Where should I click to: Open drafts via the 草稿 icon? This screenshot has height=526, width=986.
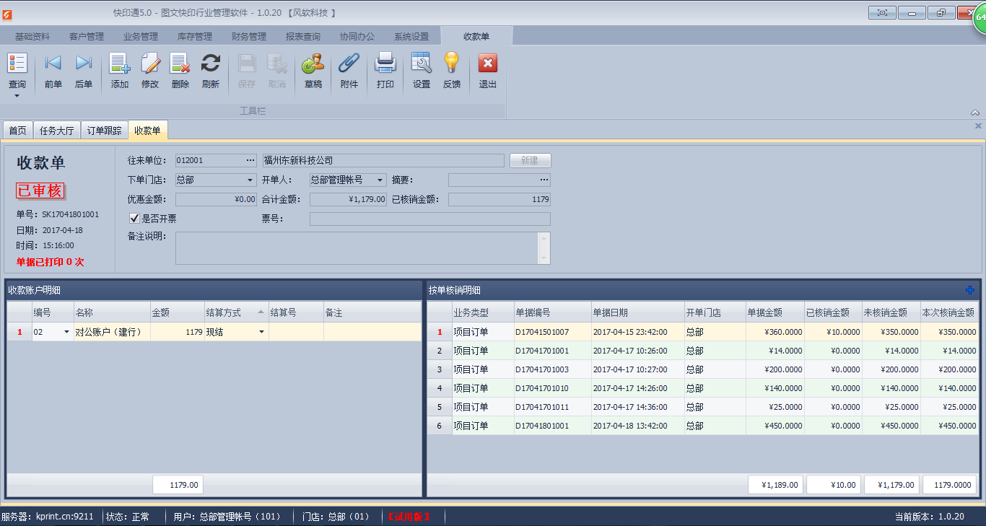click(313, 70)
